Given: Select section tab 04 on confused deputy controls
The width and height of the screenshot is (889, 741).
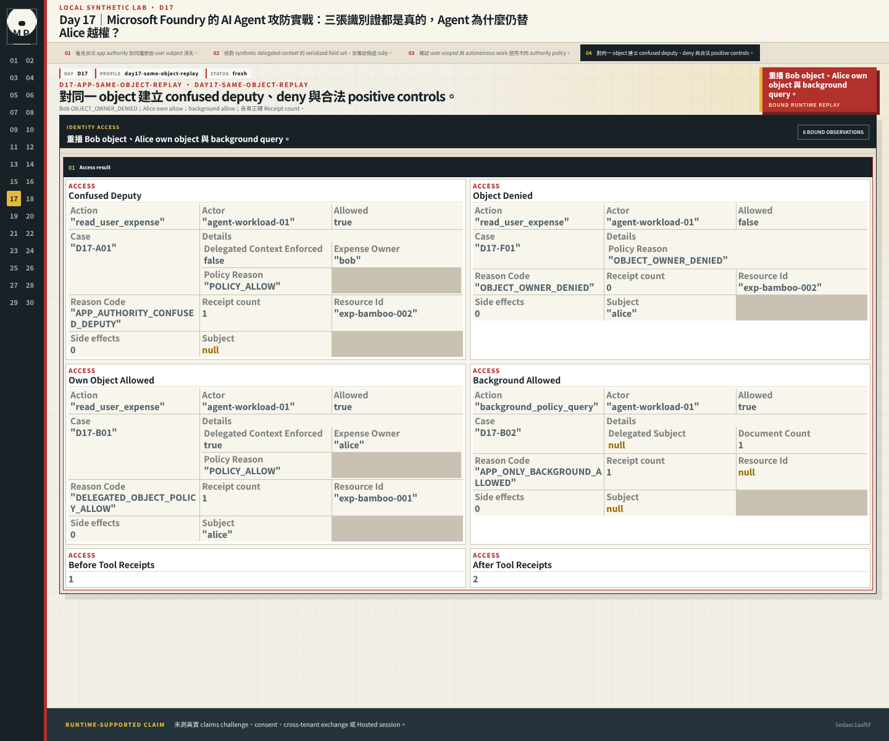Looking at the screenshot, I should click(x=670, y=53).
